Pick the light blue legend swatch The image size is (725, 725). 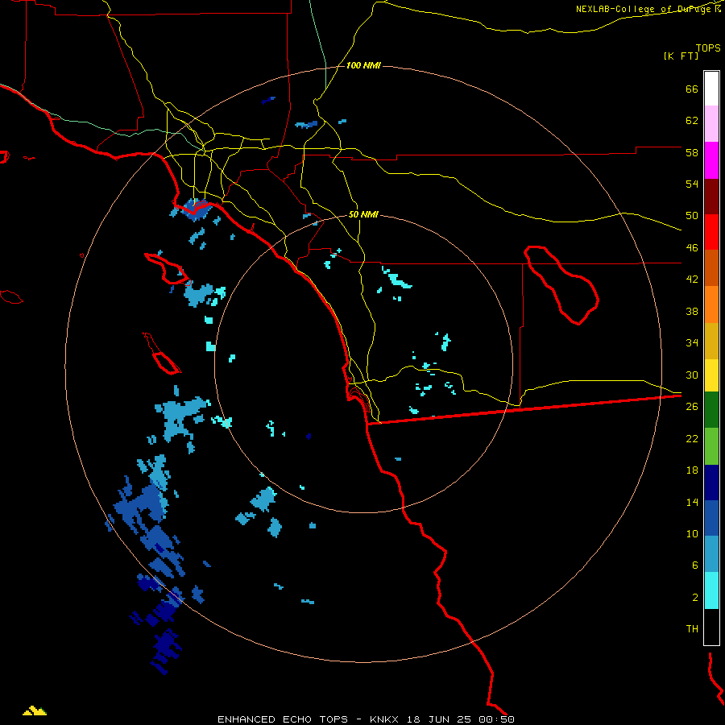[711, 554]
